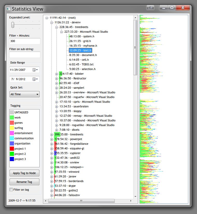This screenshot has width=197, height=214.
Task: Select the green 'work' tag
Action: (x=18, y=118)
